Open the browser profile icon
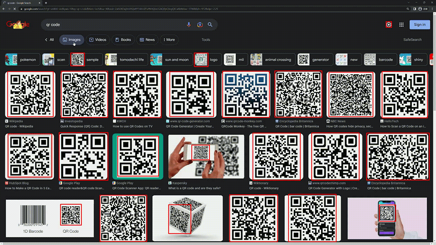The height and width of the screenshot is (245, 436). click(x=420, y=9)
